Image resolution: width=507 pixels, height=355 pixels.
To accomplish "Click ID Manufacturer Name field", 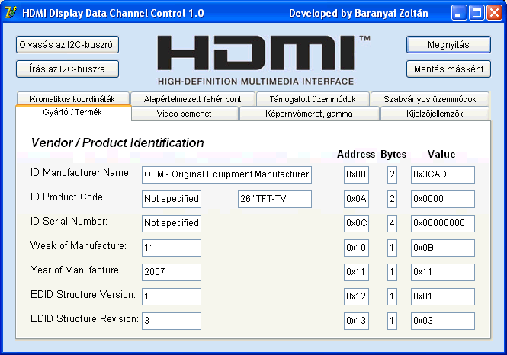I will point(226,174).
